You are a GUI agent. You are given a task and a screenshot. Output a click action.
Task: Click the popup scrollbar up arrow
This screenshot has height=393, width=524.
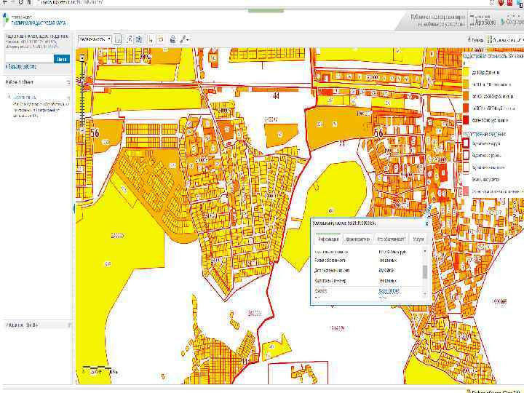coord(425,251)
